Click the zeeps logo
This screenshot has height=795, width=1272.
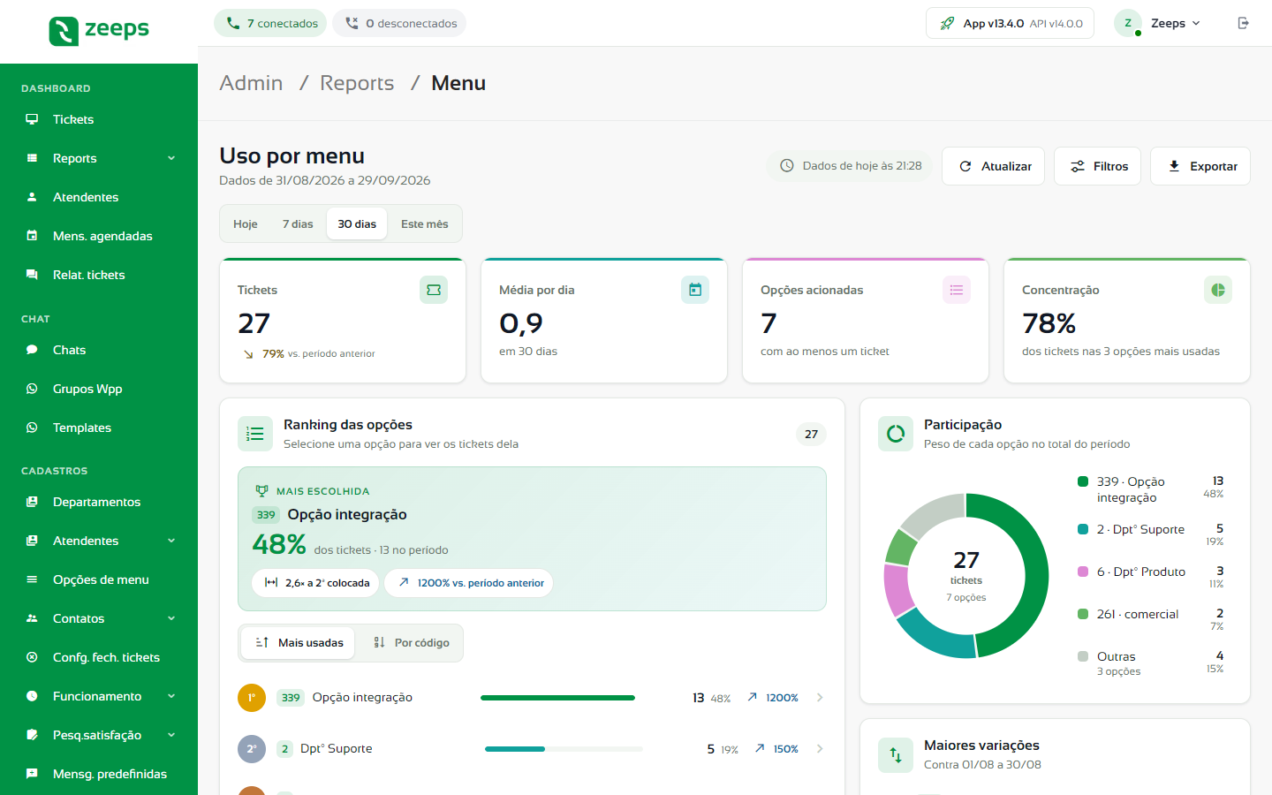pyautogui.click(x=99, y=30)
